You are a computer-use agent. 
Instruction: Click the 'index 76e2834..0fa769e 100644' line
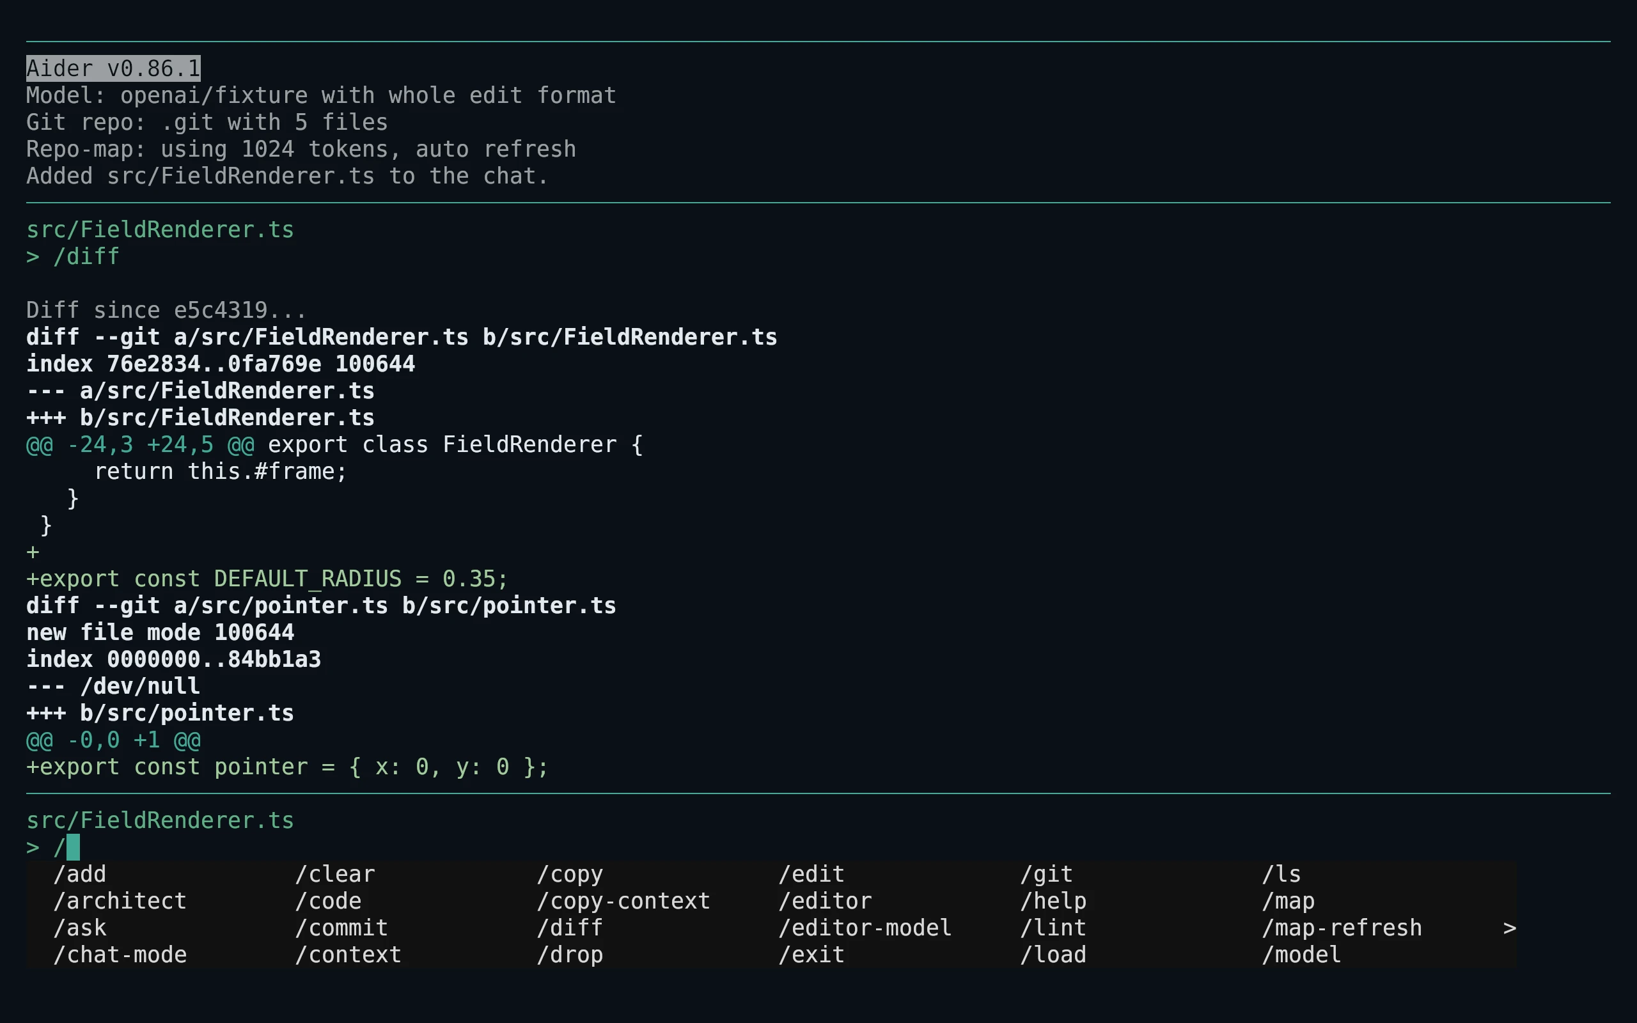point(221,364)
